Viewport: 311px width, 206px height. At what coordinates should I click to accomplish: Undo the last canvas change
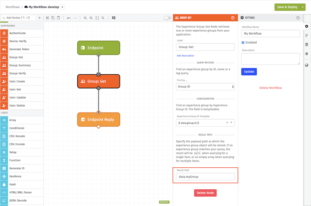(x=69, y=18)
